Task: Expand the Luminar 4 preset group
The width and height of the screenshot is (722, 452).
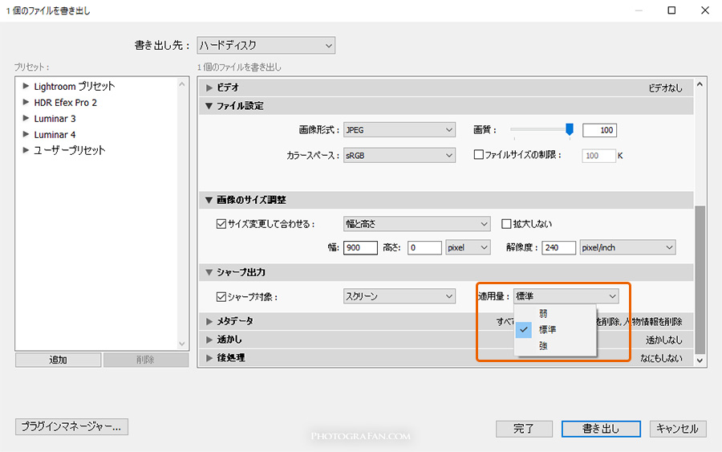Action: tap(26, 135)
